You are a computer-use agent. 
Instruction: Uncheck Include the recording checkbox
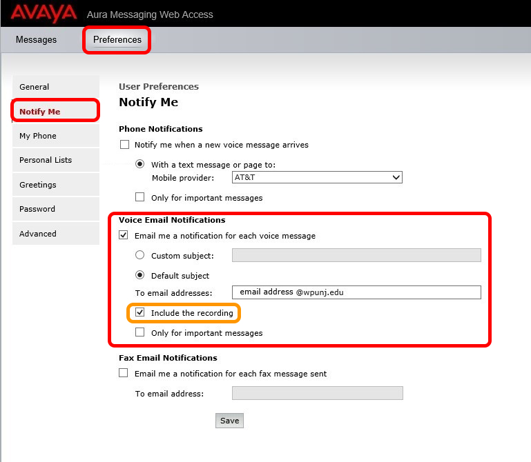[140, 313]
